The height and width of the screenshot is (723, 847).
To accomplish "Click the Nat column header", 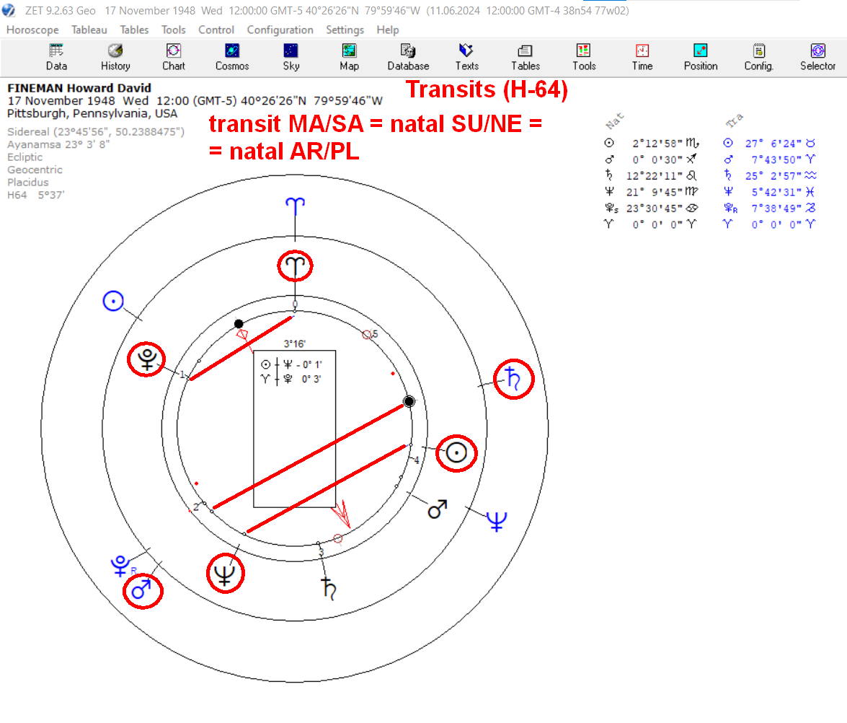I will tap(615, 121).
